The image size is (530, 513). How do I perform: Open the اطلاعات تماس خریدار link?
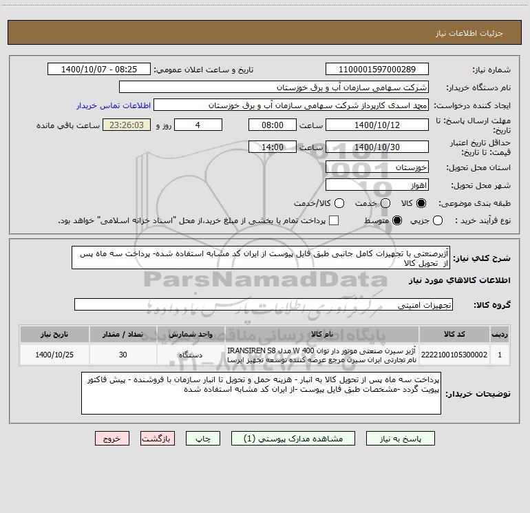pos(114,105)
